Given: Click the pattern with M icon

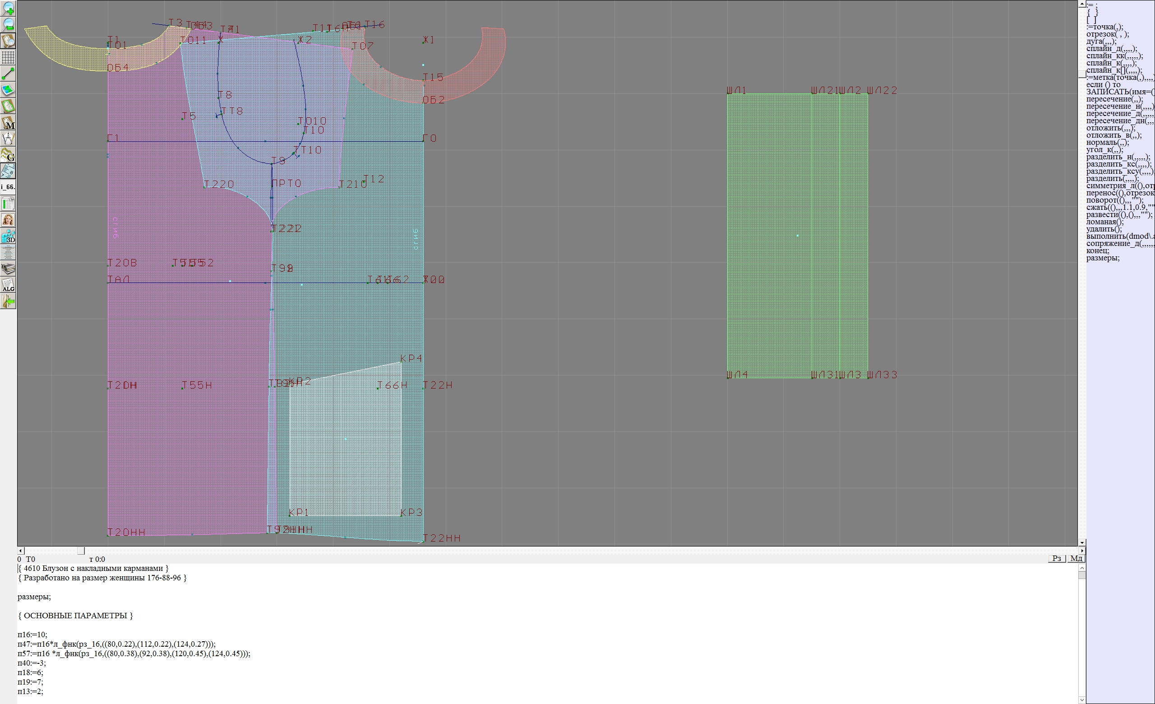Looking at the screenshot, I should coord(8,123).
